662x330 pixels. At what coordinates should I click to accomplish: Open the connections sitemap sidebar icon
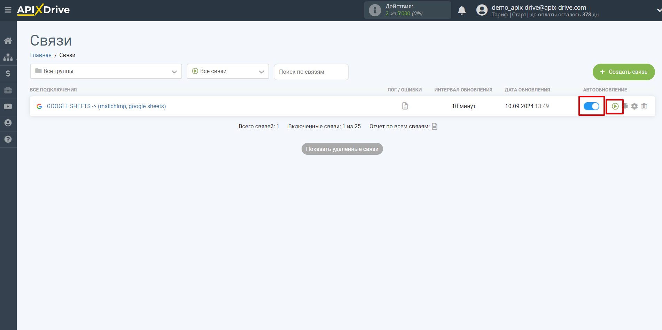click(x=8, y=57)
